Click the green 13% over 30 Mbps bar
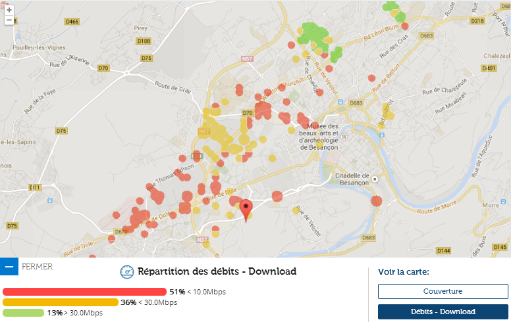 click(23, 313)
